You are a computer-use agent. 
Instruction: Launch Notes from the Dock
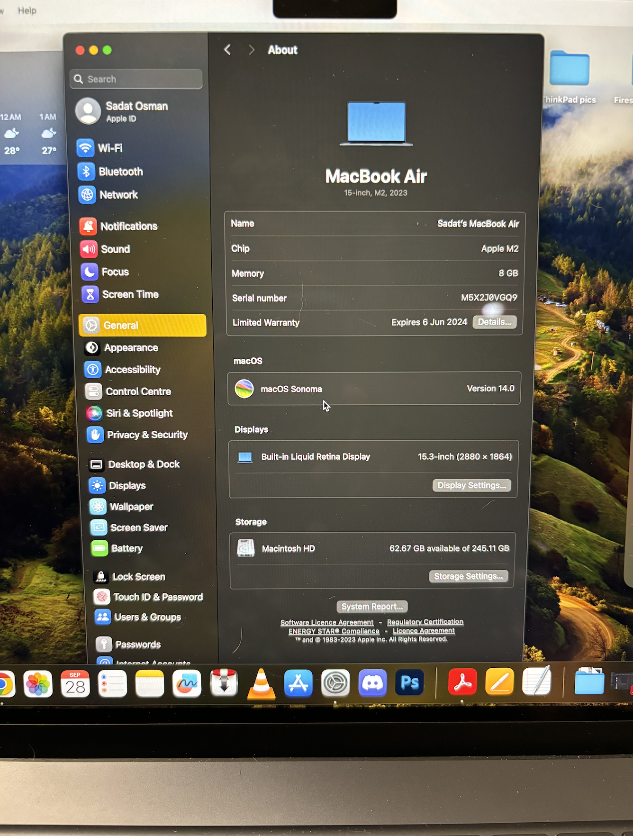[150, 684]
